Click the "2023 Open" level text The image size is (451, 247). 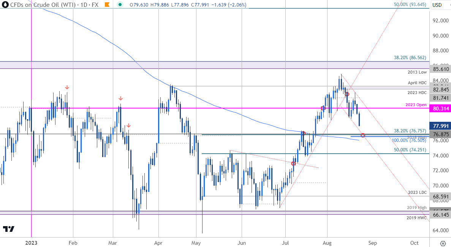pos(417,104)
